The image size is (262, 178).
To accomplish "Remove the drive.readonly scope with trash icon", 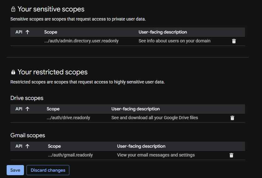I will (232, 118).
